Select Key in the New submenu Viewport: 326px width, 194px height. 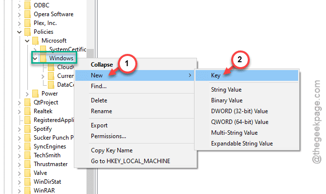pos(247,75)
